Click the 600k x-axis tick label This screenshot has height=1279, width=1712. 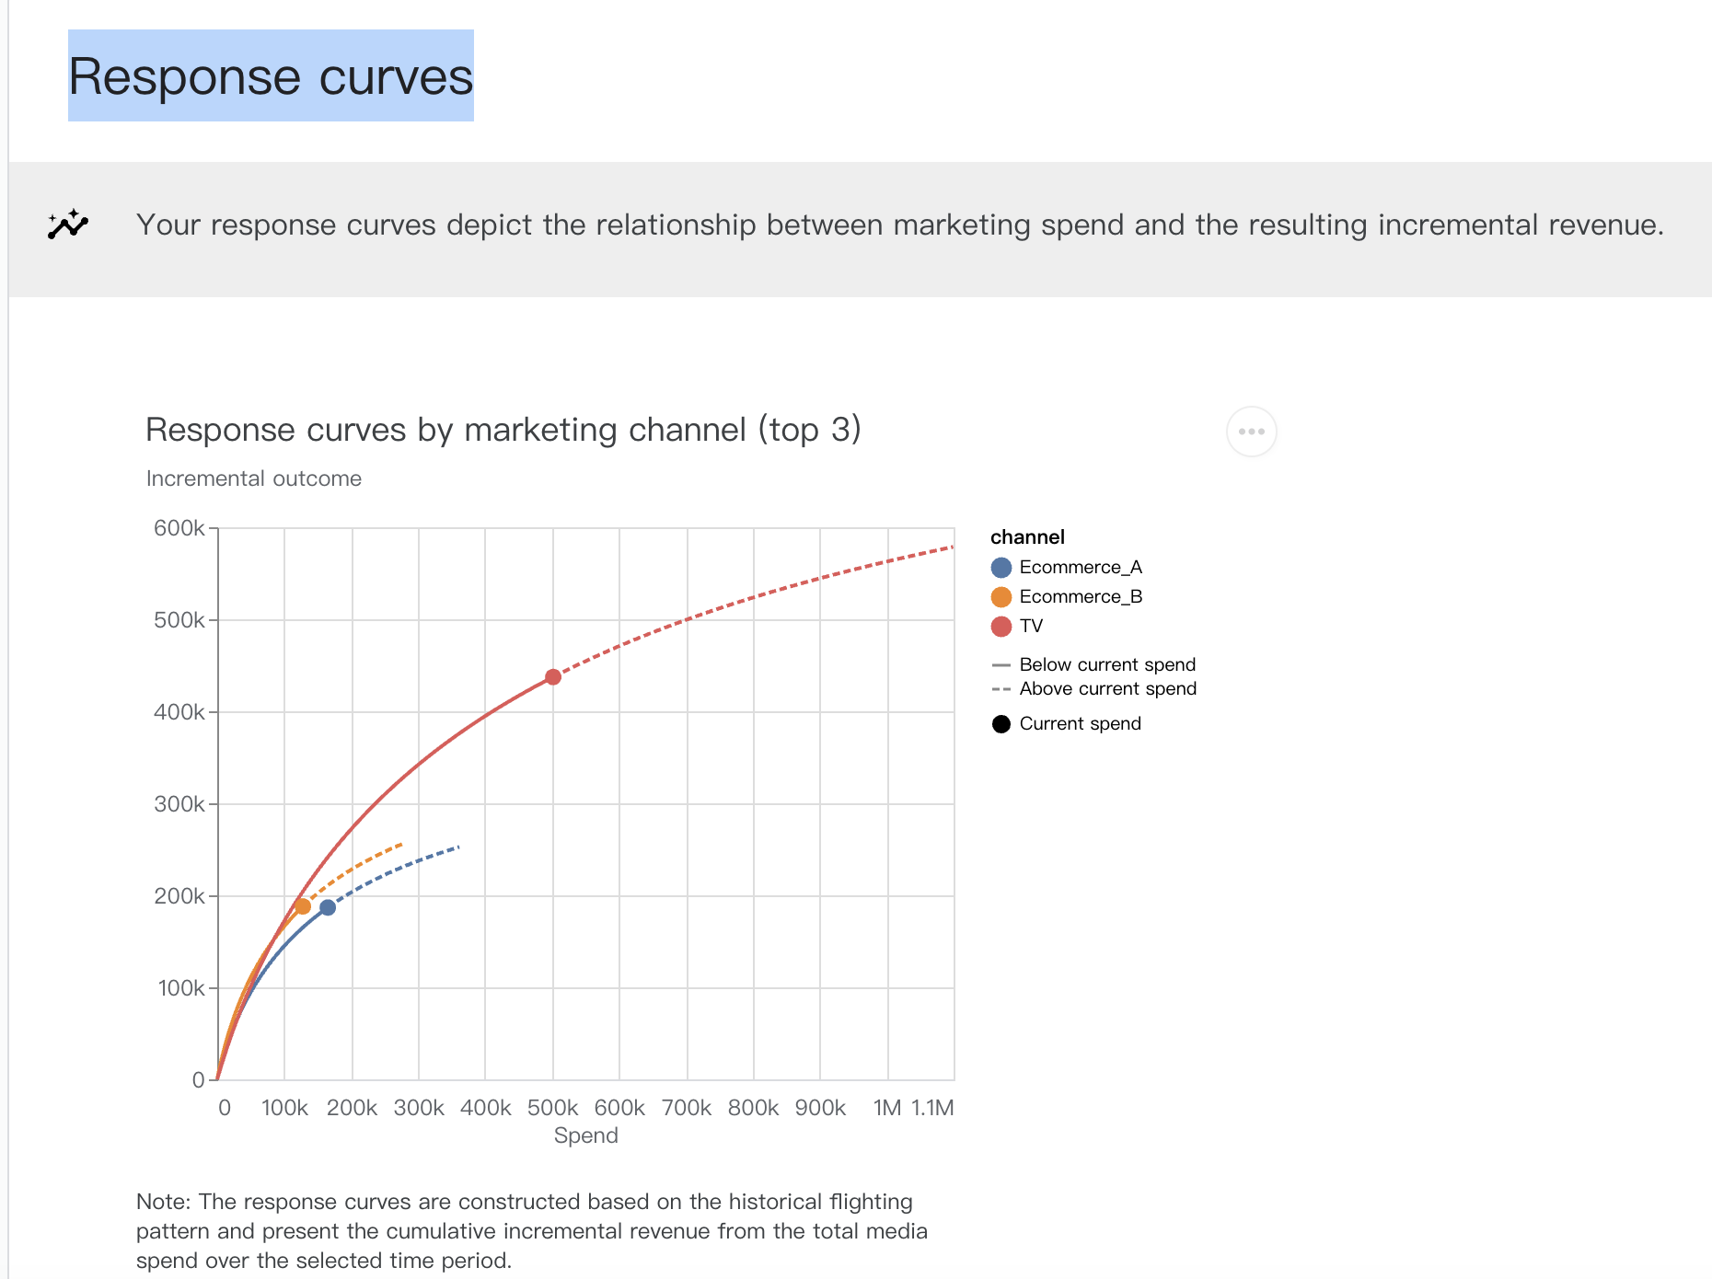pyautogui.click(x=619, y=1108)
